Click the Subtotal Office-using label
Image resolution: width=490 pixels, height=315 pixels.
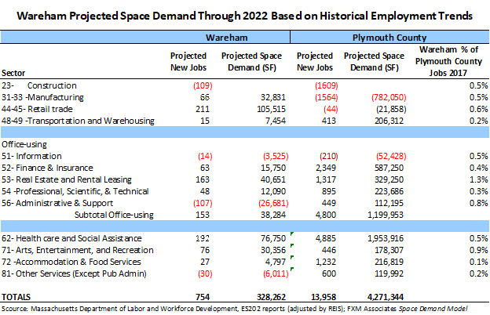coord(114,215)
